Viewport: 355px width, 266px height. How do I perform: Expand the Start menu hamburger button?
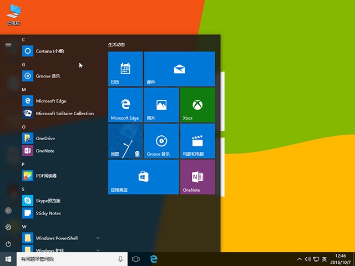click(8, 44)
